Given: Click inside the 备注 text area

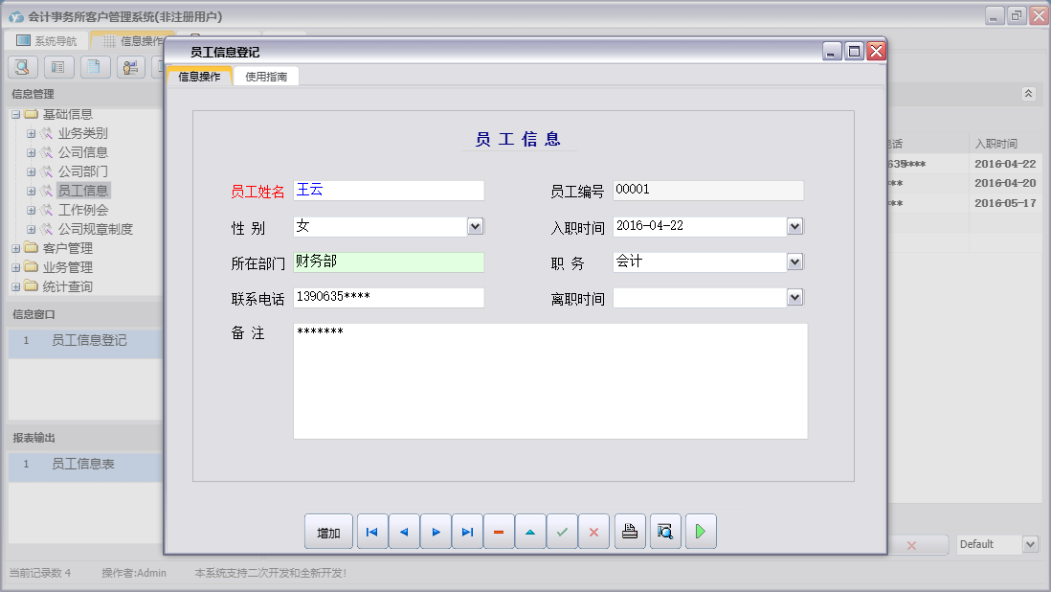Looking at the screenshot, I should [x=549, y=381].
